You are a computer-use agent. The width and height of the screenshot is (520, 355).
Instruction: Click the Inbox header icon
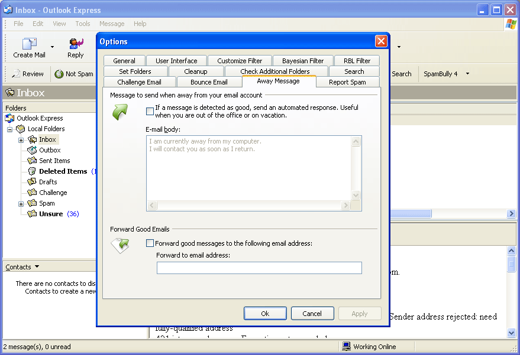[x=10, y=92]
